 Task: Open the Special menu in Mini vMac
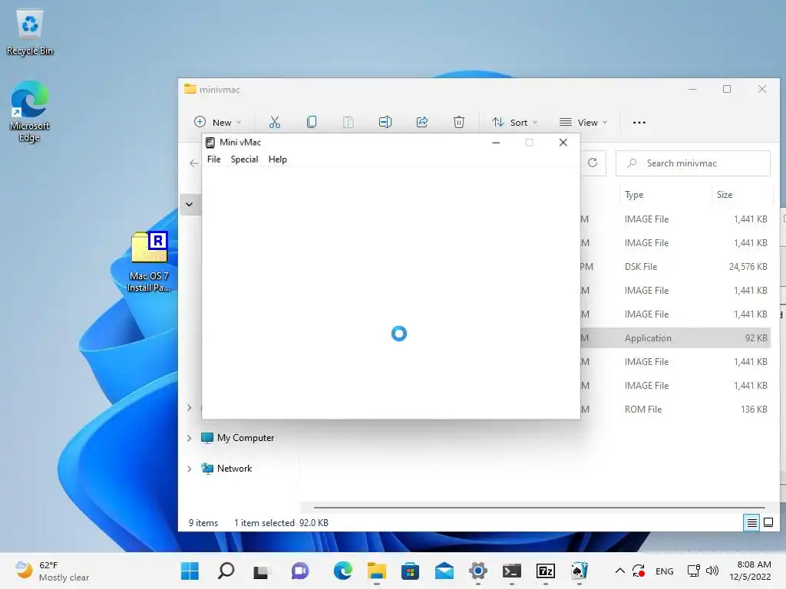(244, 160)
